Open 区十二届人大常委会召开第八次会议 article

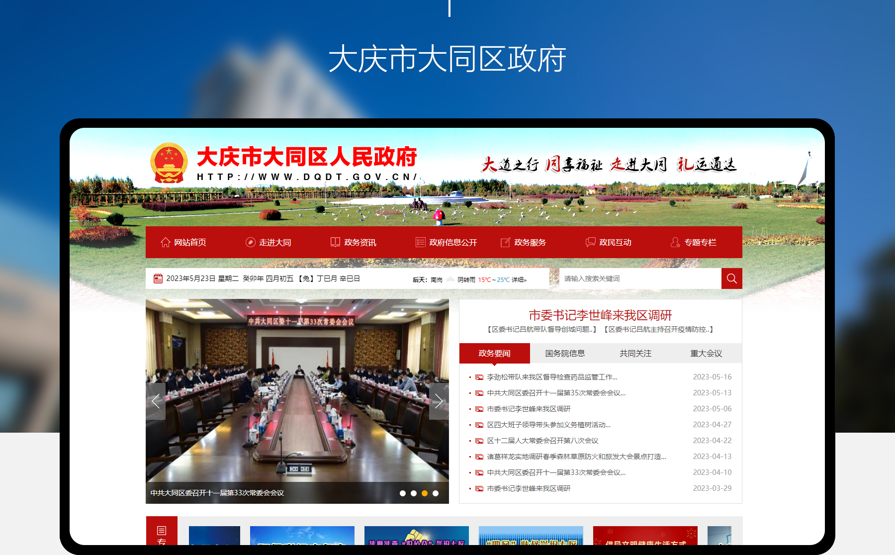[x=542, y=441]
